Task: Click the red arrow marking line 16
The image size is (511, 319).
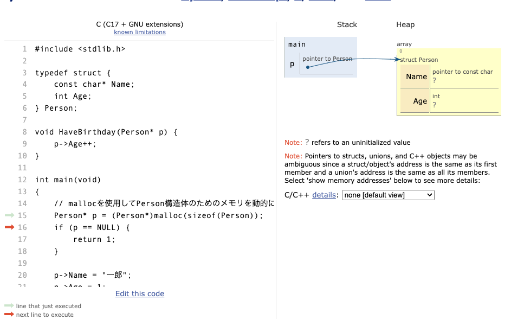Action: click(9, 227)
